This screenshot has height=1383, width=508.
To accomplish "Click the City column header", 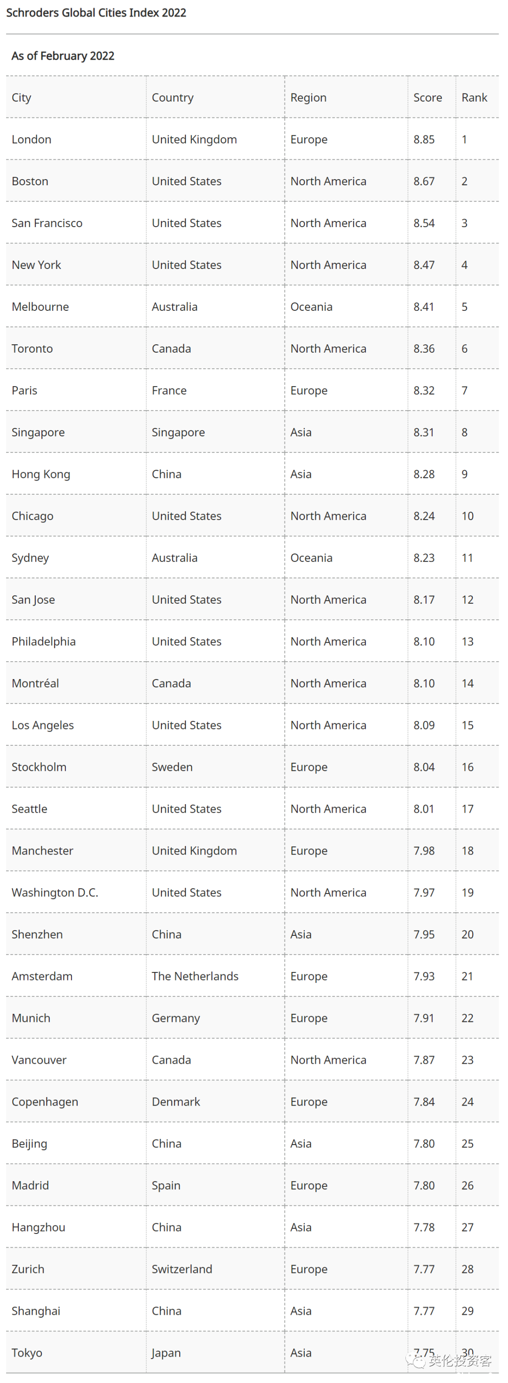I will (22, 97).
